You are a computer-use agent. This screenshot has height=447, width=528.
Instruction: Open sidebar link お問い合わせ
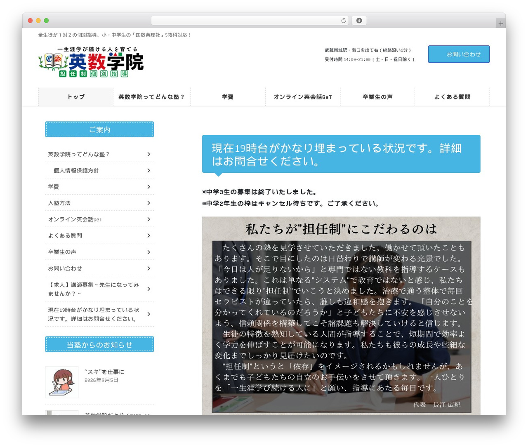pyautogui.click(x=99, y=268)
